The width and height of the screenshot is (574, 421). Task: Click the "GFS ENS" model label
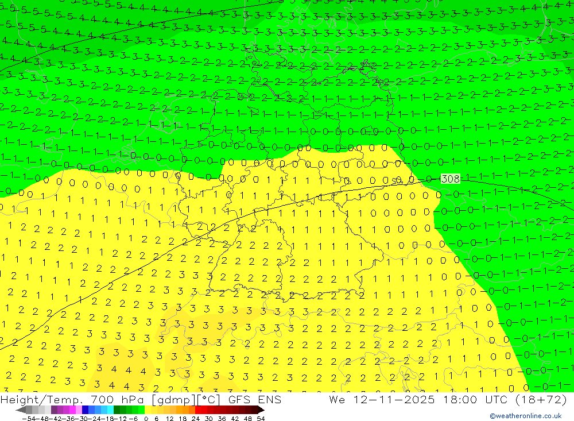(x=254, y=399)
